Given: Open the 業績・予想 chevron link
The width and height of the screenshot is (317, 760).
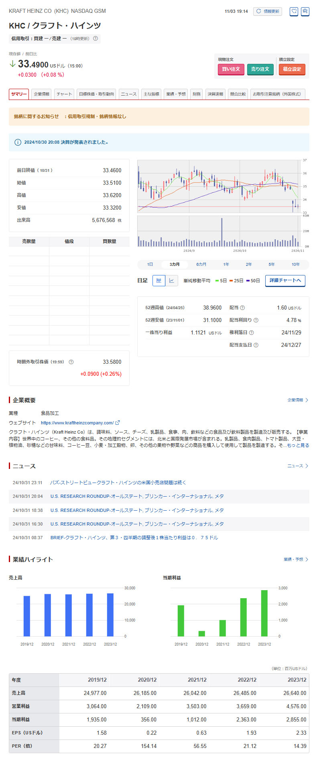Looking at the screenshot, I should [296, 560].
